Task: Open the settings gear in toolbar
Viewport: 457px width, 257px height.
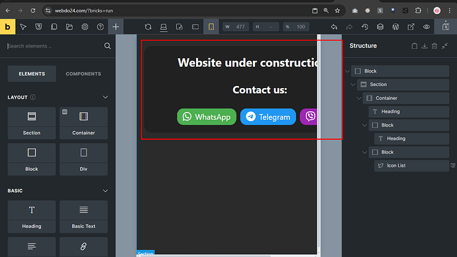Action: point(85,26)
